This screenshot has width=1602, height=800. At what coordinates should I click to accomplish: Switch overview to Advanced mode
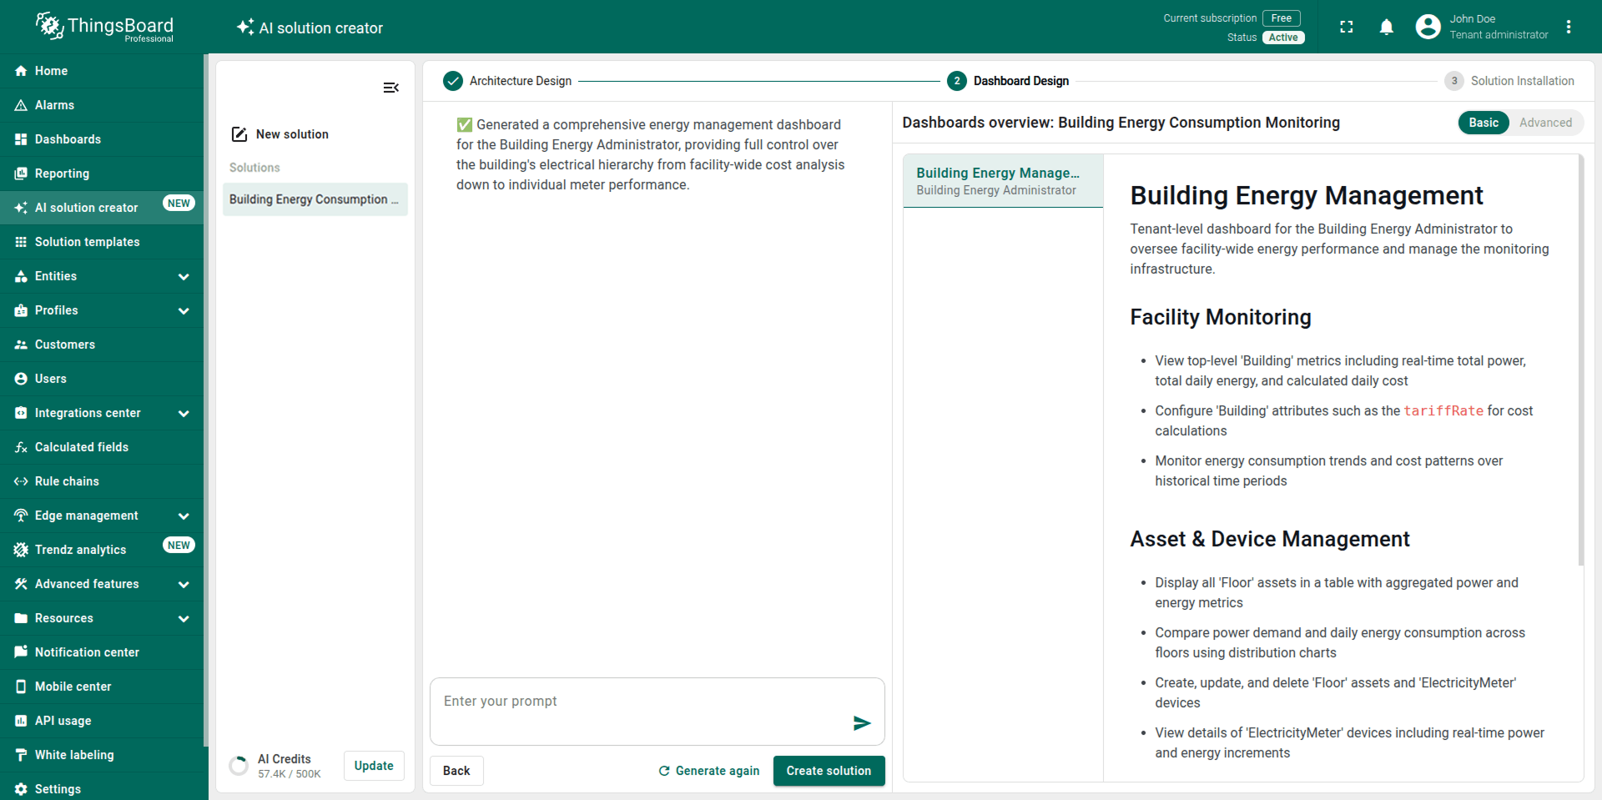pos(1545,123)
